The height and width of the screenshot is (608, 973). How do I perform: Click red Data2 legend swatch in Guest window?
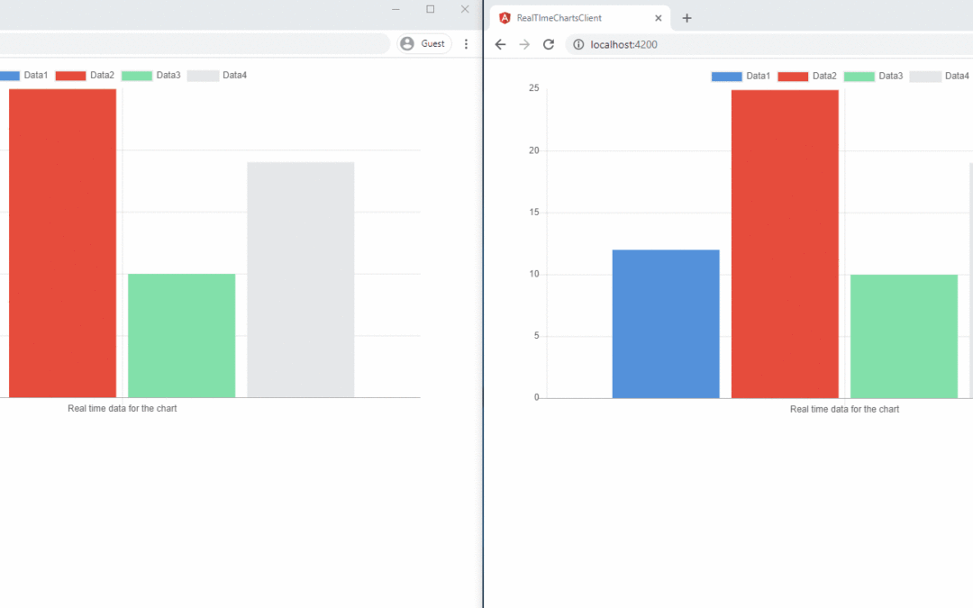70,76
